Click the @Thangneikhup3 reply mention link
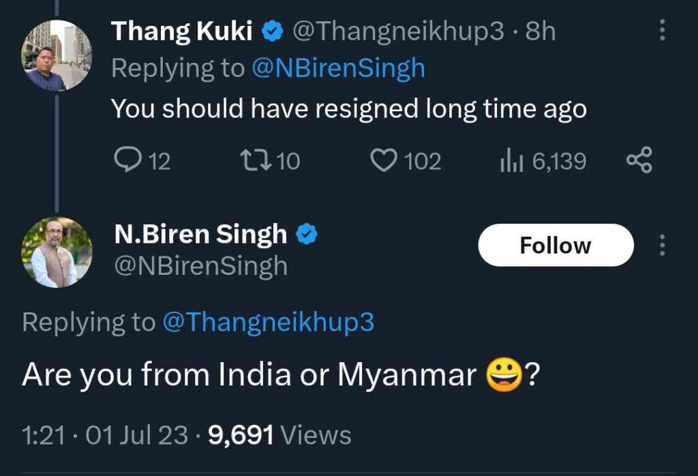698x476 pixels. point(268,322)
